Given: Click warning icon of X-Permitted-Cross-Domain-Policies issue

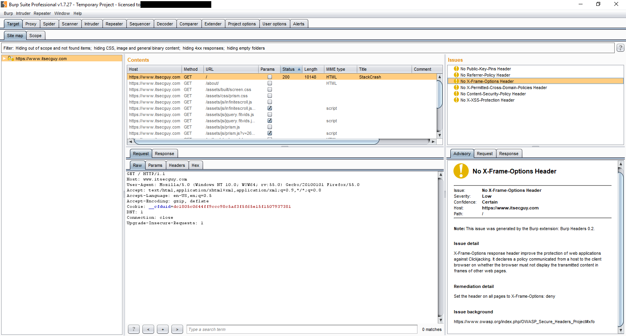Looking at the screenshot, I should (456, 88).
